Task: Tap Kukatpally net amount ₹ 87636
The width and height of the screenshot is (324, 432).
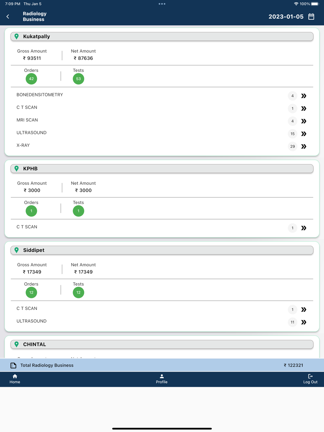Action: click(83, 58)
